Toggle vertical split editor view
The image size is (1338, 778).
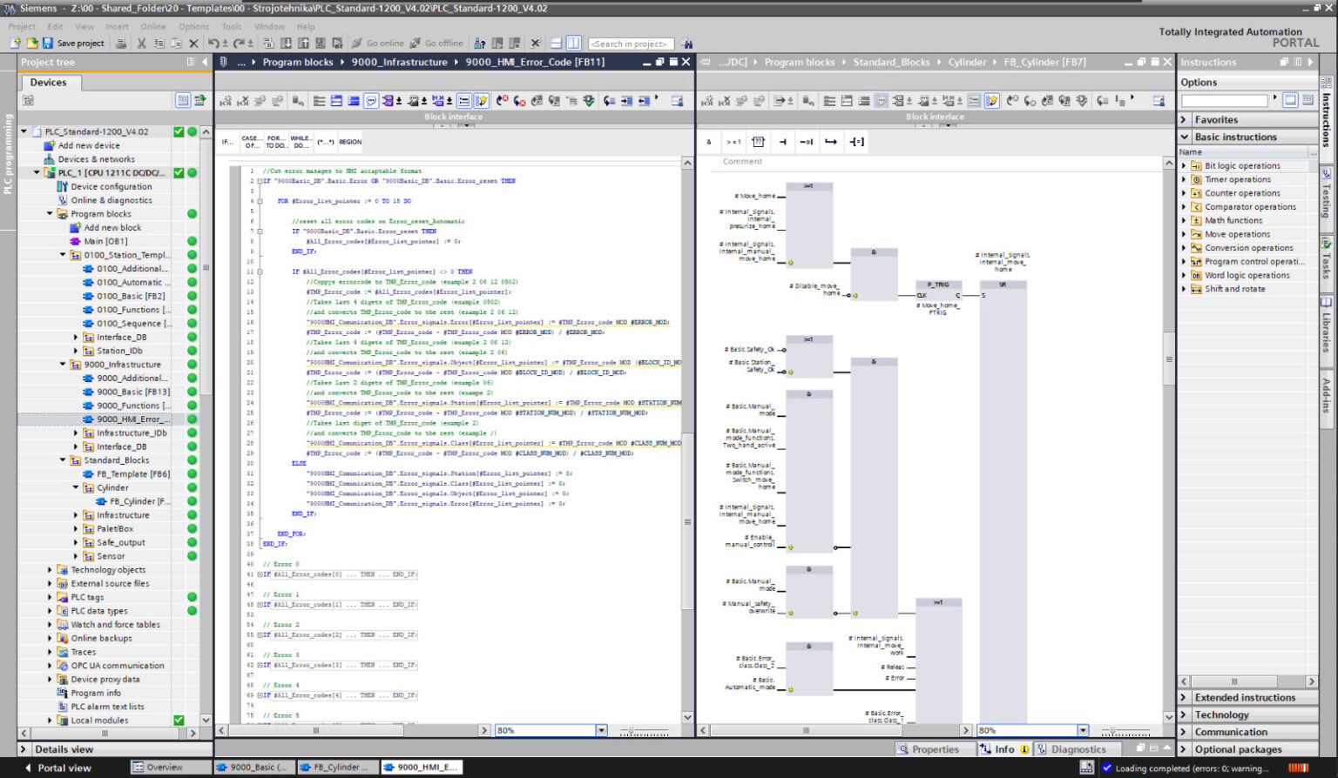click(573, 44)
